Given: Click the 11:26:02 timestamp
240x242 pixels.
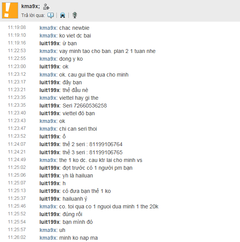Looking at the screenshot, I should click(x=17, y=238).
